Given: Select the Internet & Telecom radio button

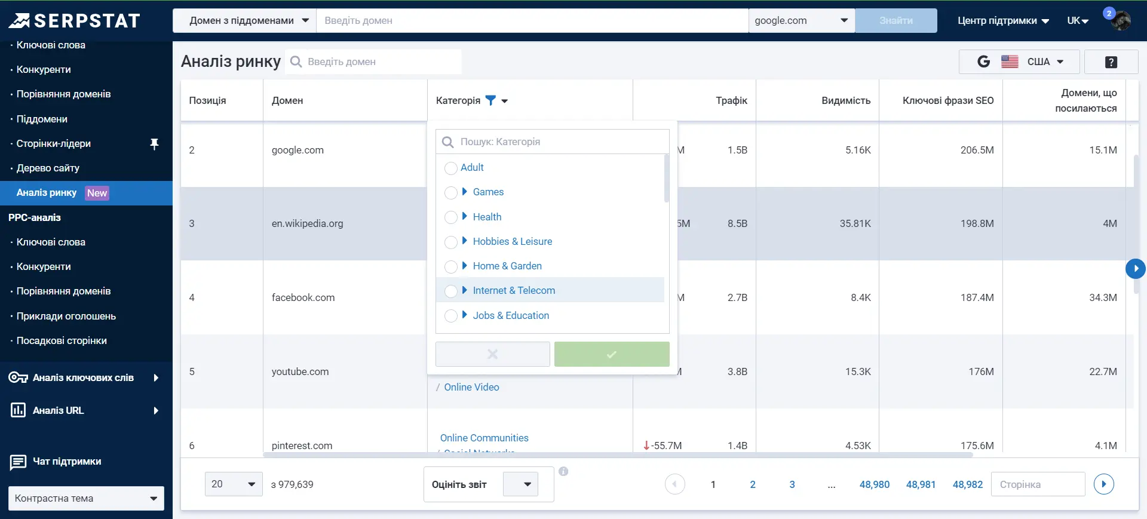Looking at the screenshot, I should 451,291.
